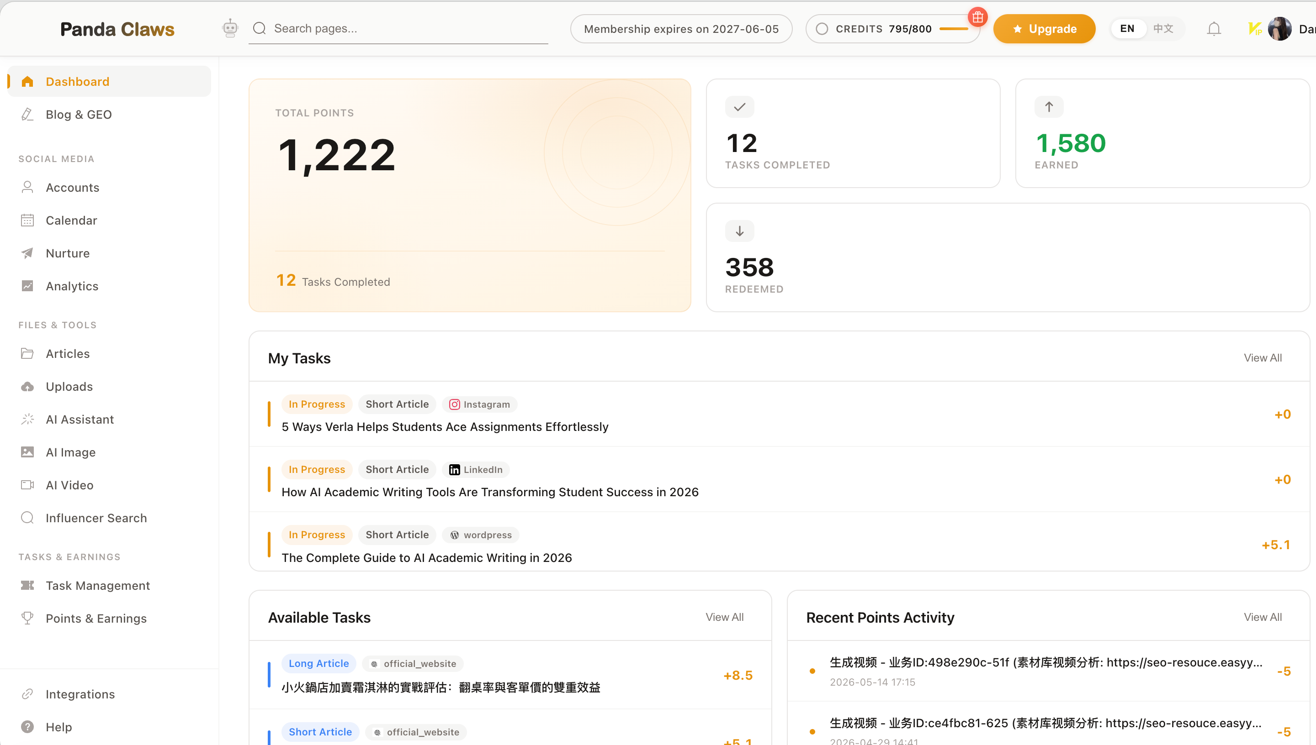This screenshot has width=1316, height=745.
Task: View all Available Tasks
Action: tap(725, 617)
